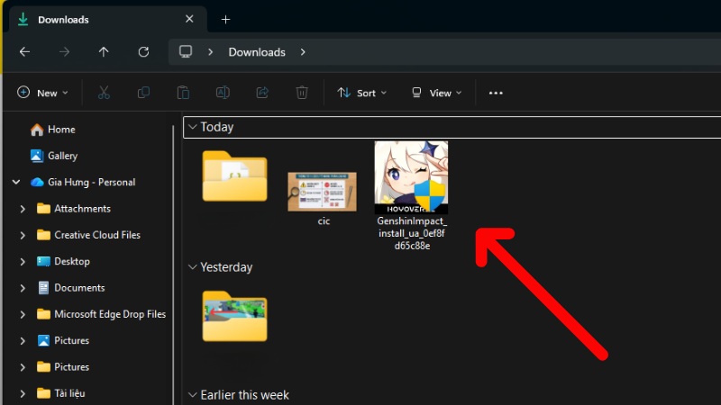Click the Cut scissors icon

(104, 93)
